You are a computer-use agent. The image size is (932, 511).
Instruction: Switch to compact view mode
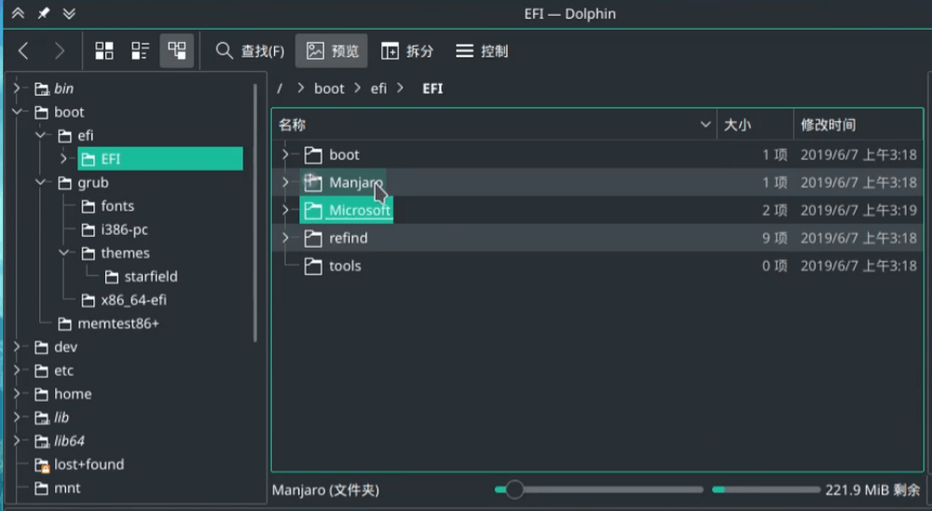pos(140,51)
